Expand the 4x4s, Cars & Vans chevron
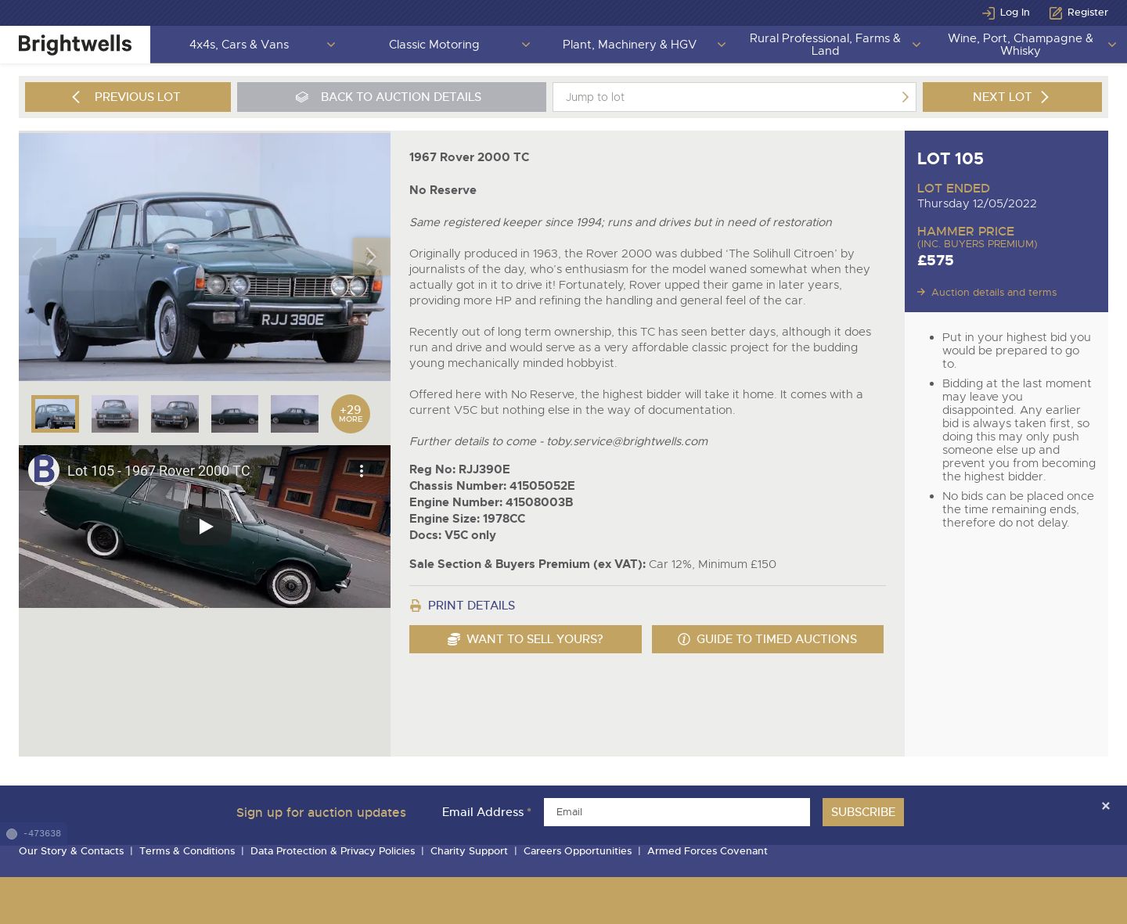Image resolution: width=1127 pixels, height=924 pixels. pyautogui.click(x=331, y=45)
